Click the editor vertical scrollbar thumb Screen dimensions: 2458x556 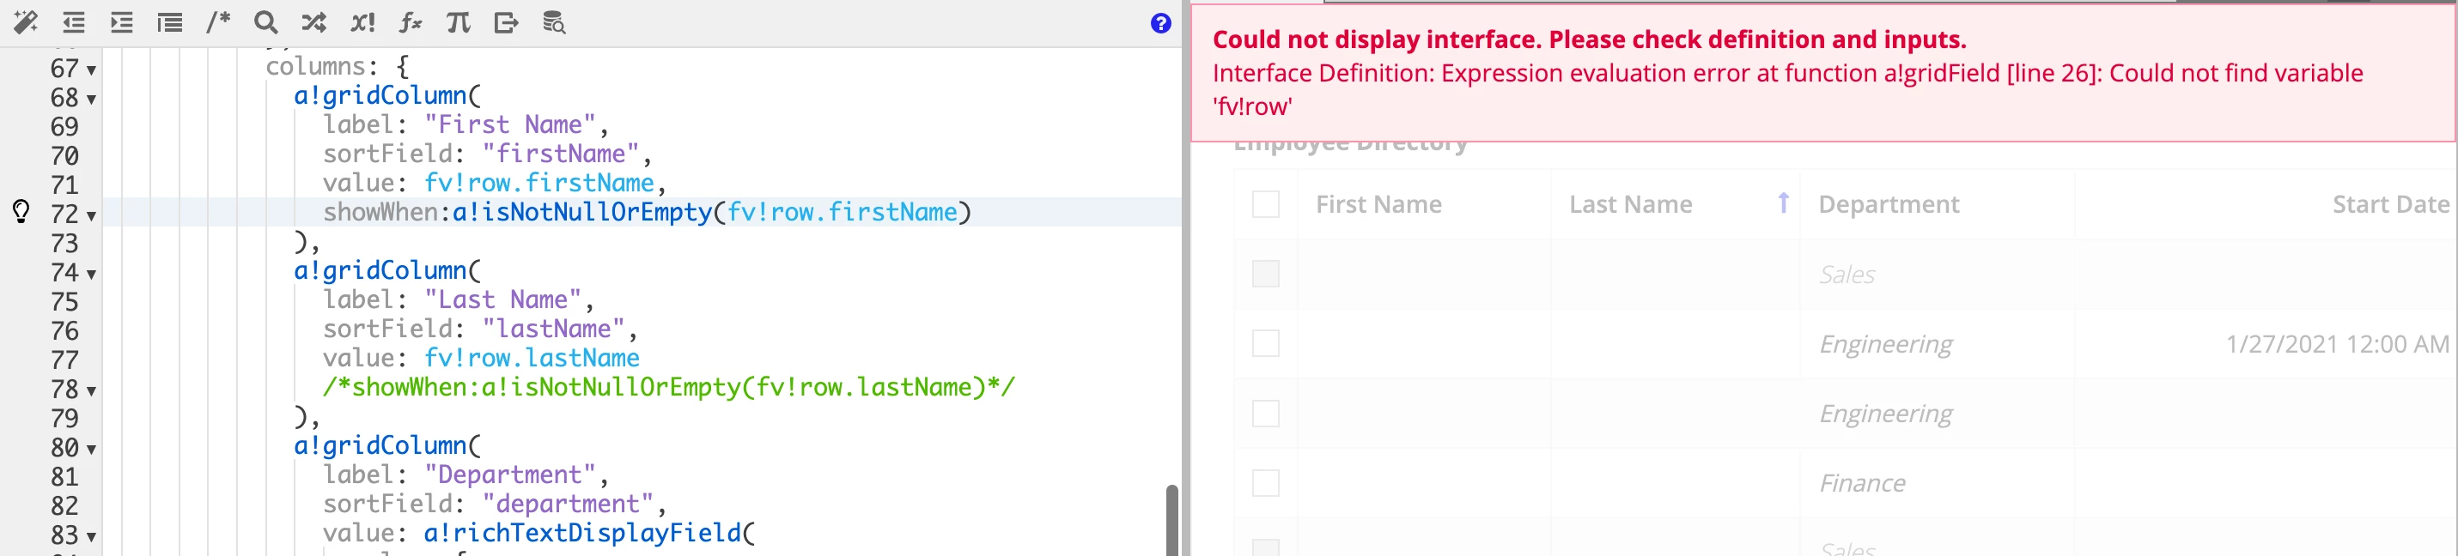(x=1171, y=520)
